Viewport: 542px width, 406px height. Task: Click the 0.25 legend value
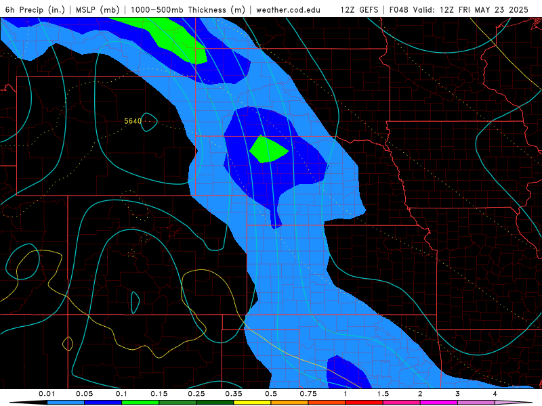click(x=196, y=394)
